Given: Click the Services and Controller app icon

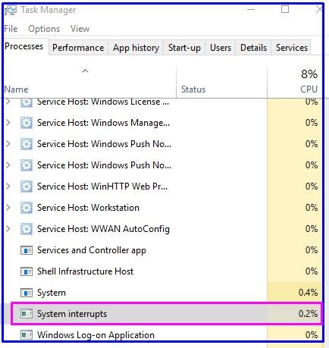Looking at the screenshot, I should click(27, 250).
